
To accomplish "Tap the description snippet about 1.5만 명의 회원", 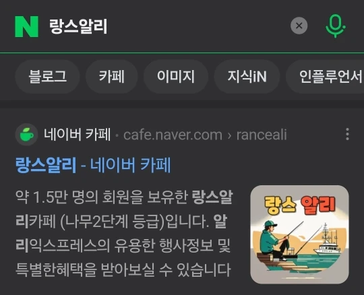I will [x=124, y=234].
